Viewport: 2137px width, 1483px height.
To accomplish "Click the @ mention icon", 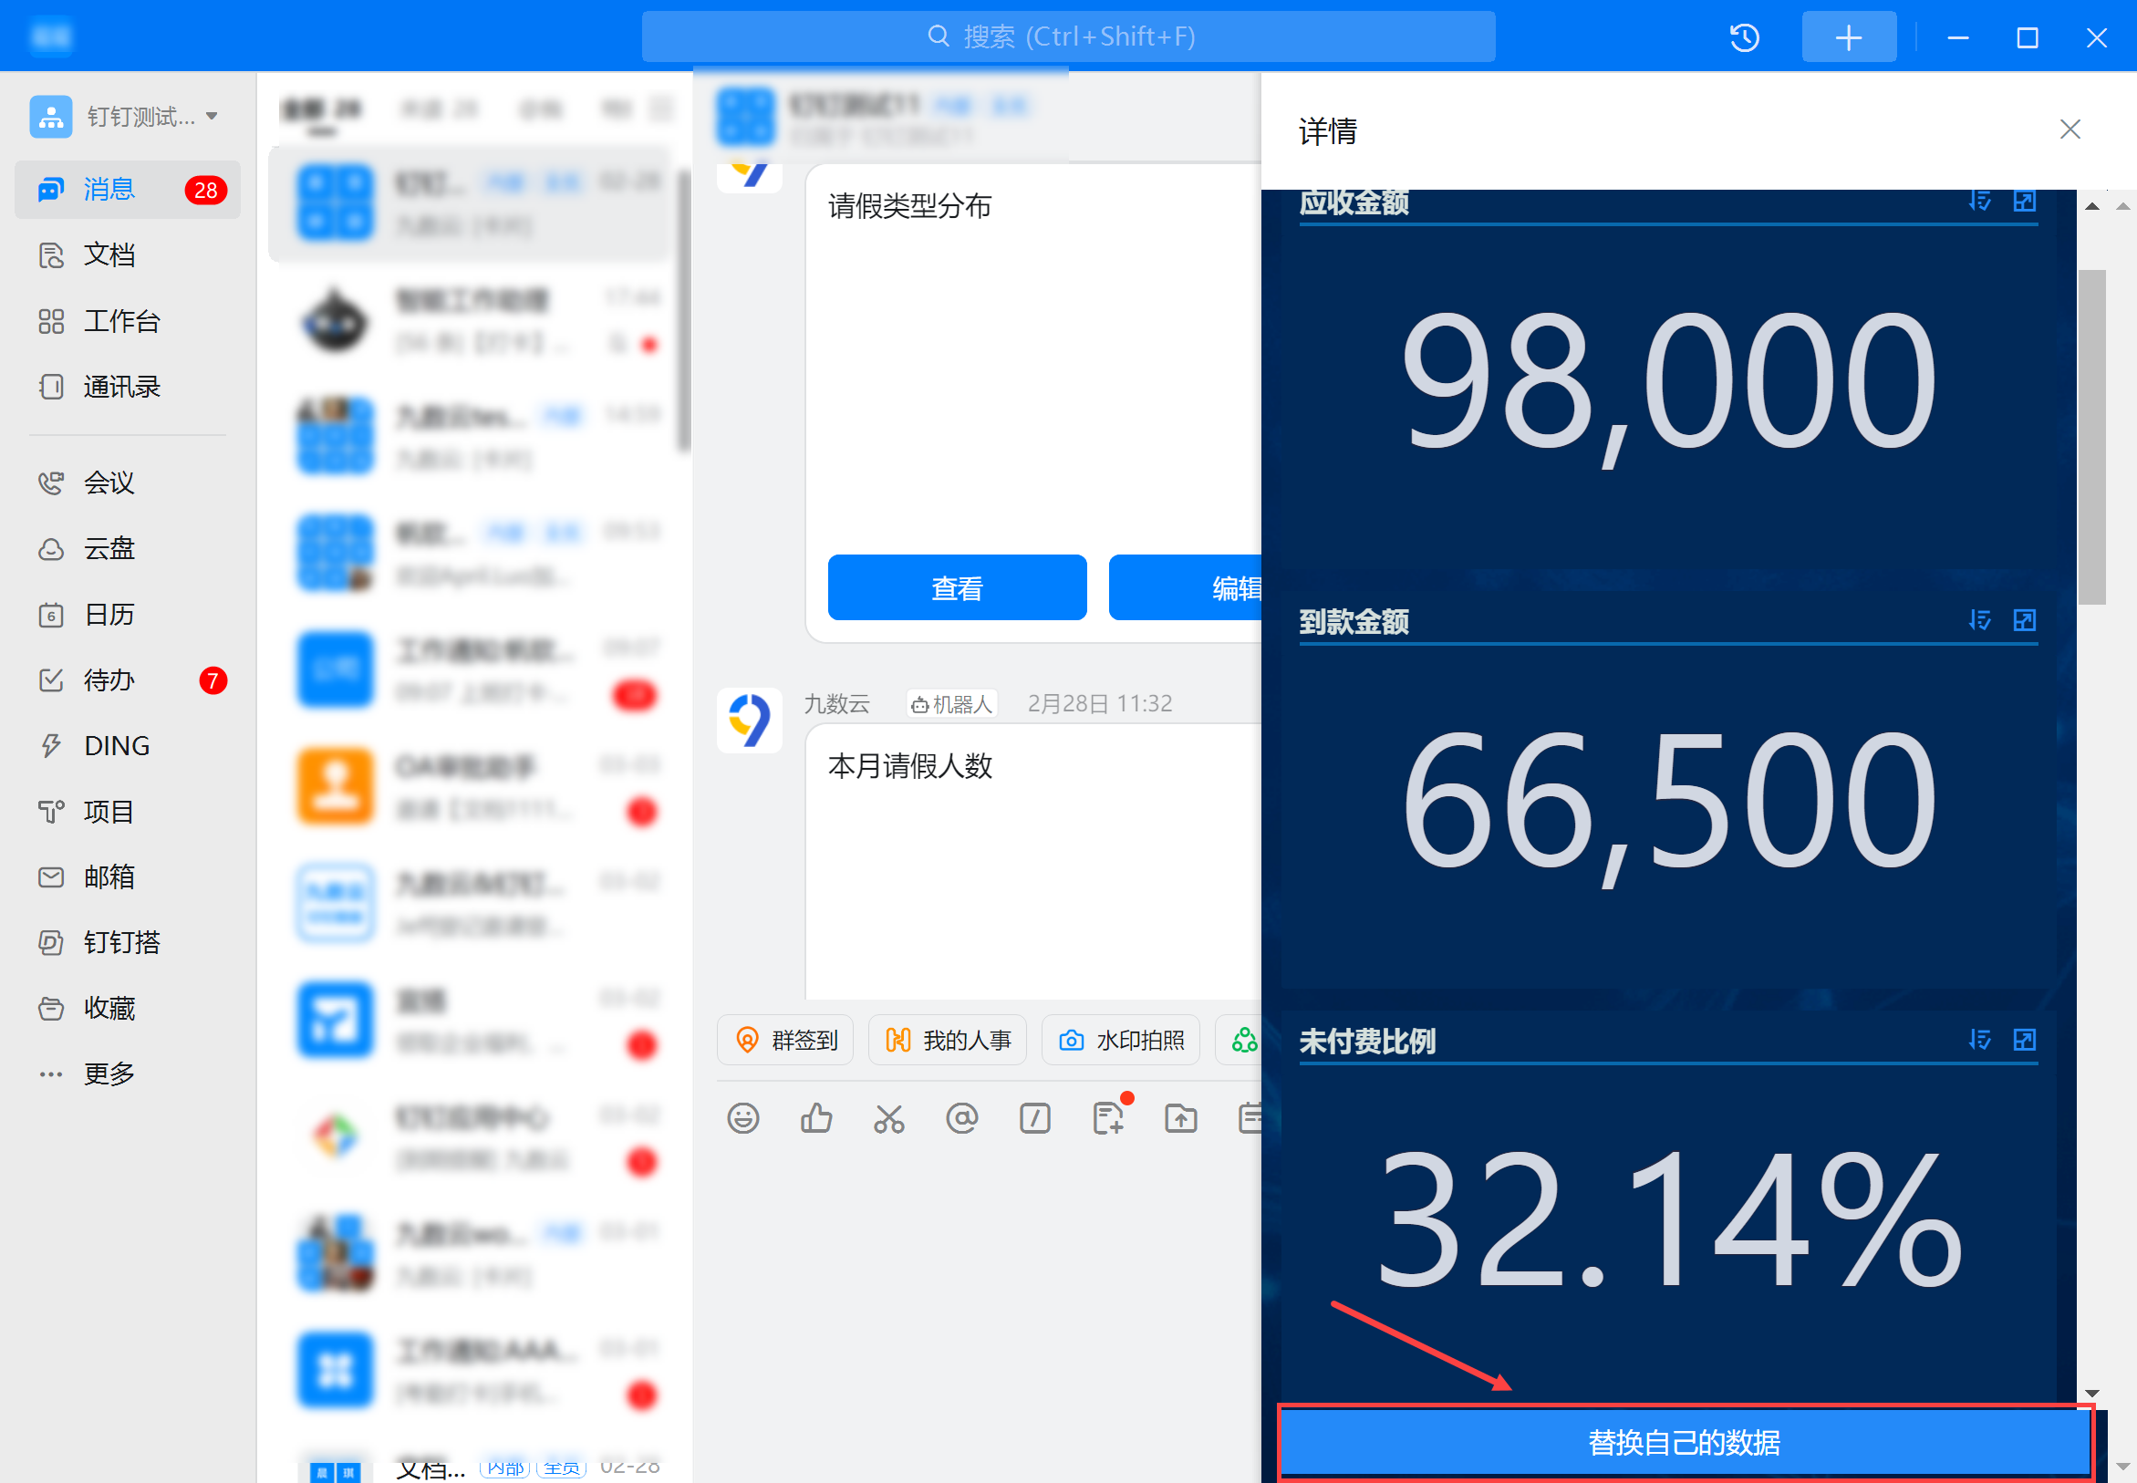I will [961, 1118].
